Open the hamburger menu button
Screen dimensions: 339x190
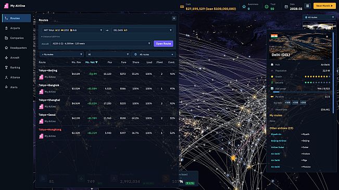coord(307,6)
